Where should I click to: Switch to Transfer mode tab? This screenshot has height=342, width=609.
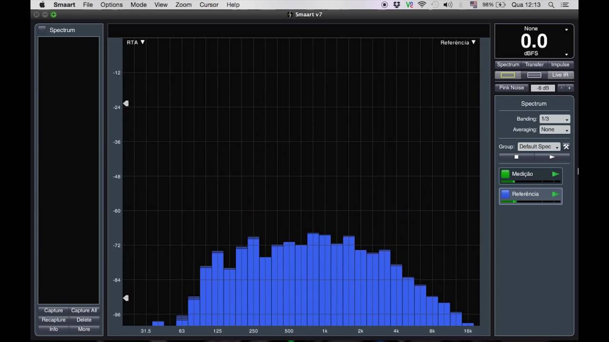click(x=534, y=65)
